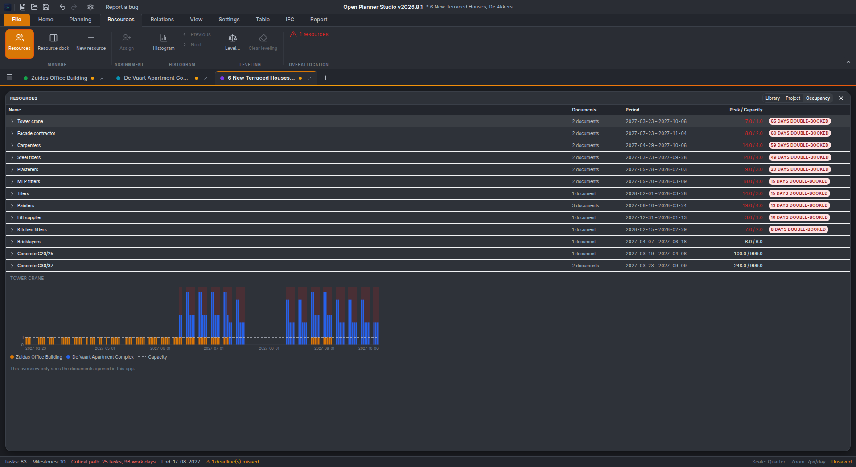This screenshot has height=467, width=856.
Task: Open the Report ribbon tab
Action: 319,20
